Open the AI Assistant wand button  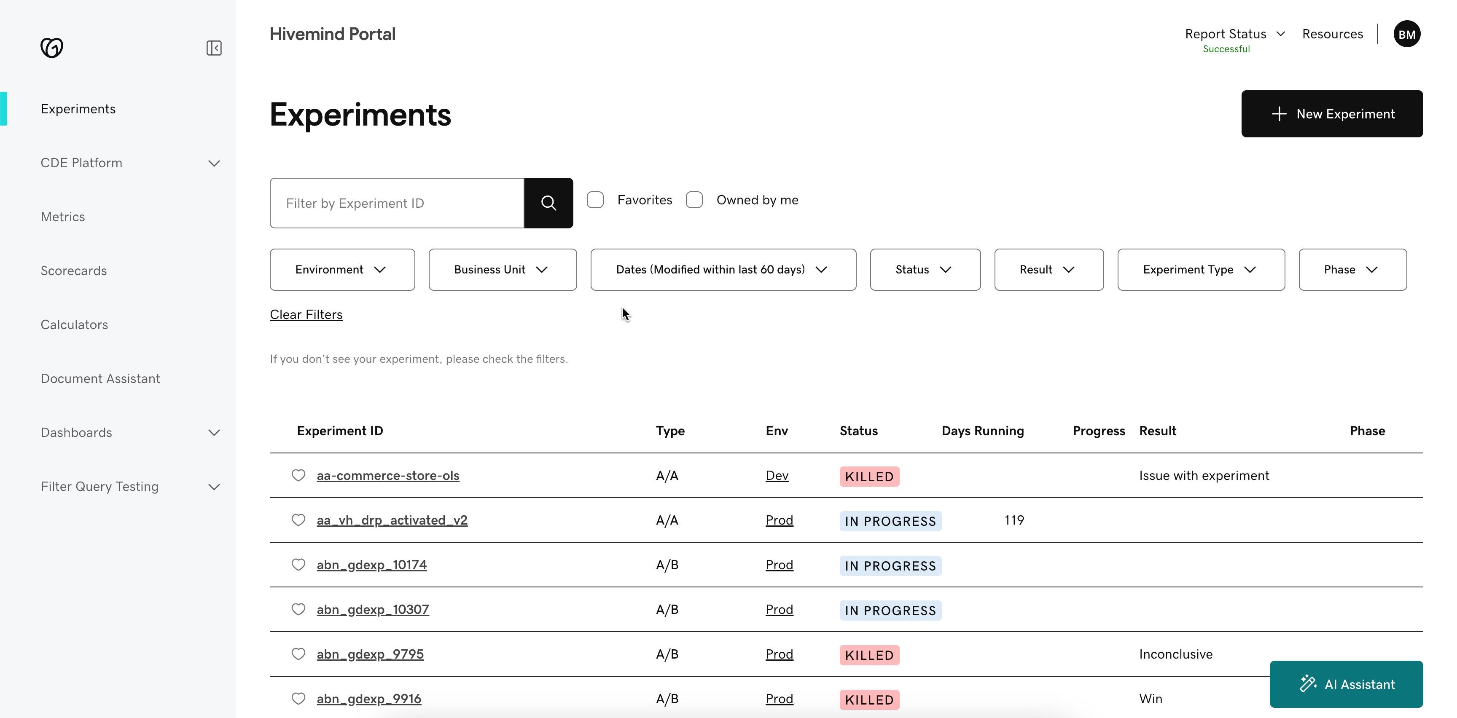coord(1346,684)
